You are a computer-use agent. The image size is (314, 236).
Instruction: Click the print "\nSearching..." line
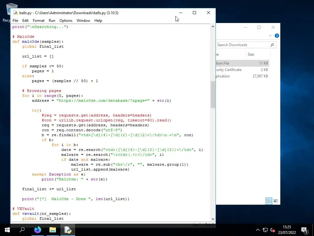40,27
